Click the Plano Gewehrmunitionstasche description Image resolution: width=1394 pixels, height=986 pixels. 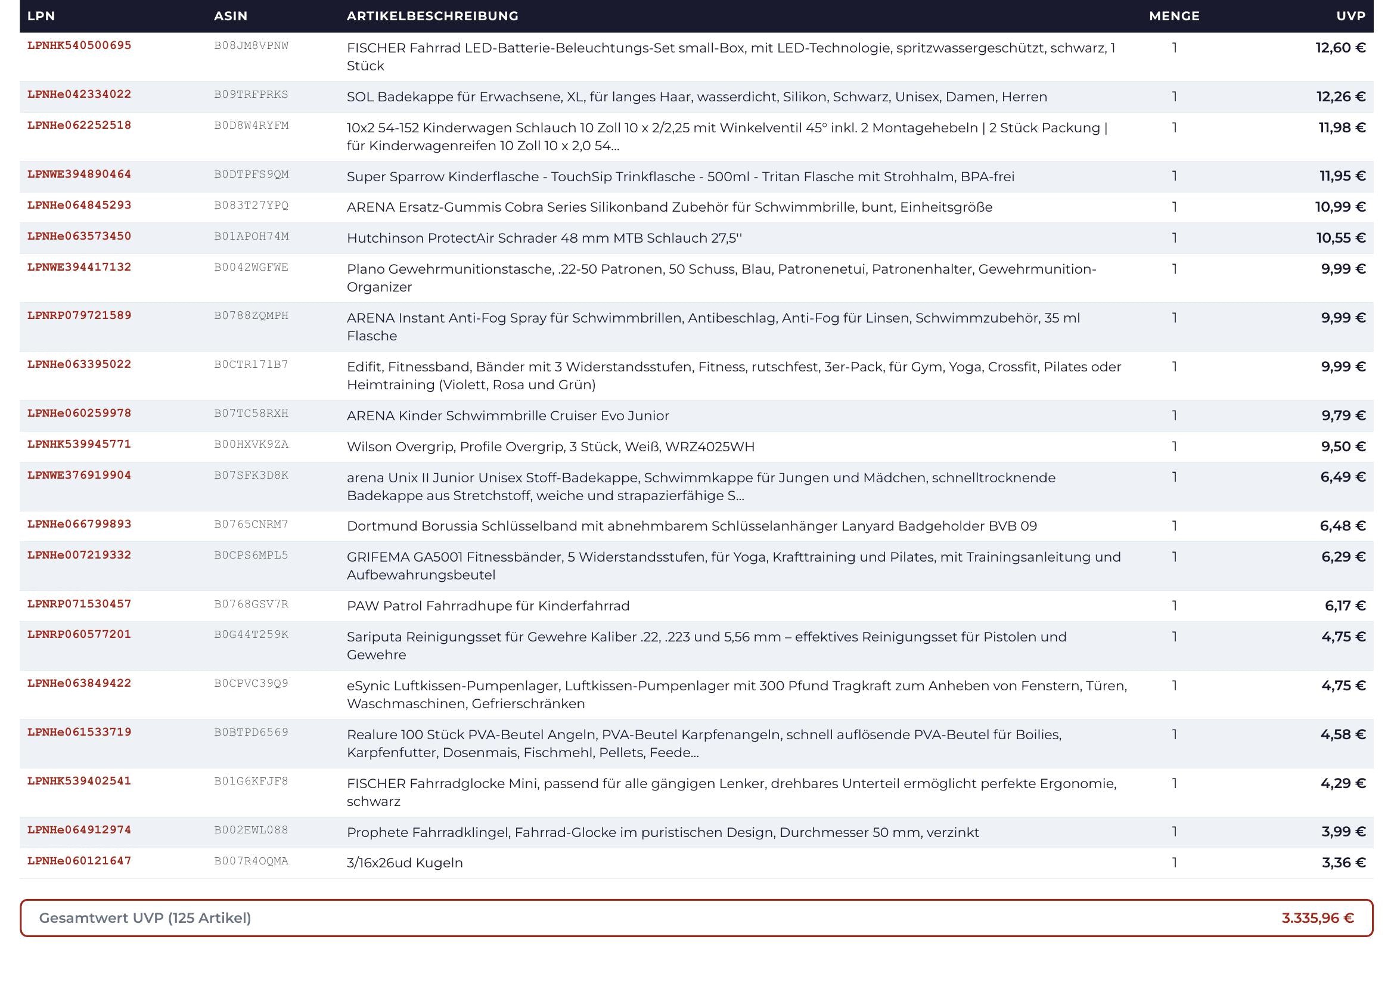click(722, 278)
